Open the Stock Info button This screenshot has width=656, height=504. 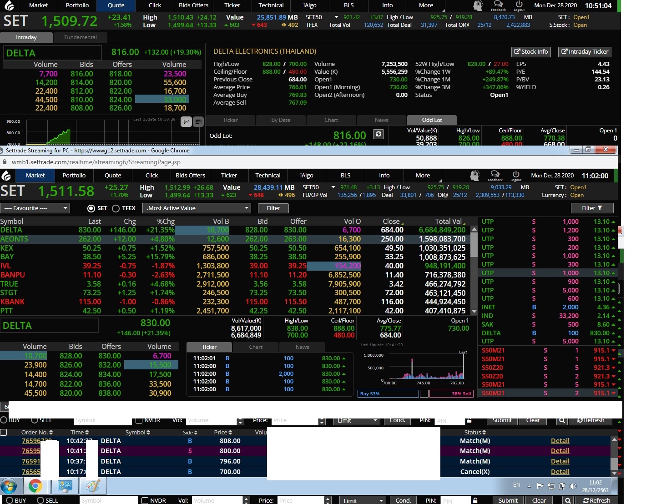(531, 52)
